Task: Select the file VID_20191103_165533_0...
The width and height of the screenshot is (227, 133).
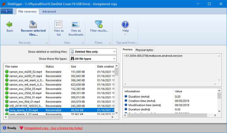Action: point(26,106)
